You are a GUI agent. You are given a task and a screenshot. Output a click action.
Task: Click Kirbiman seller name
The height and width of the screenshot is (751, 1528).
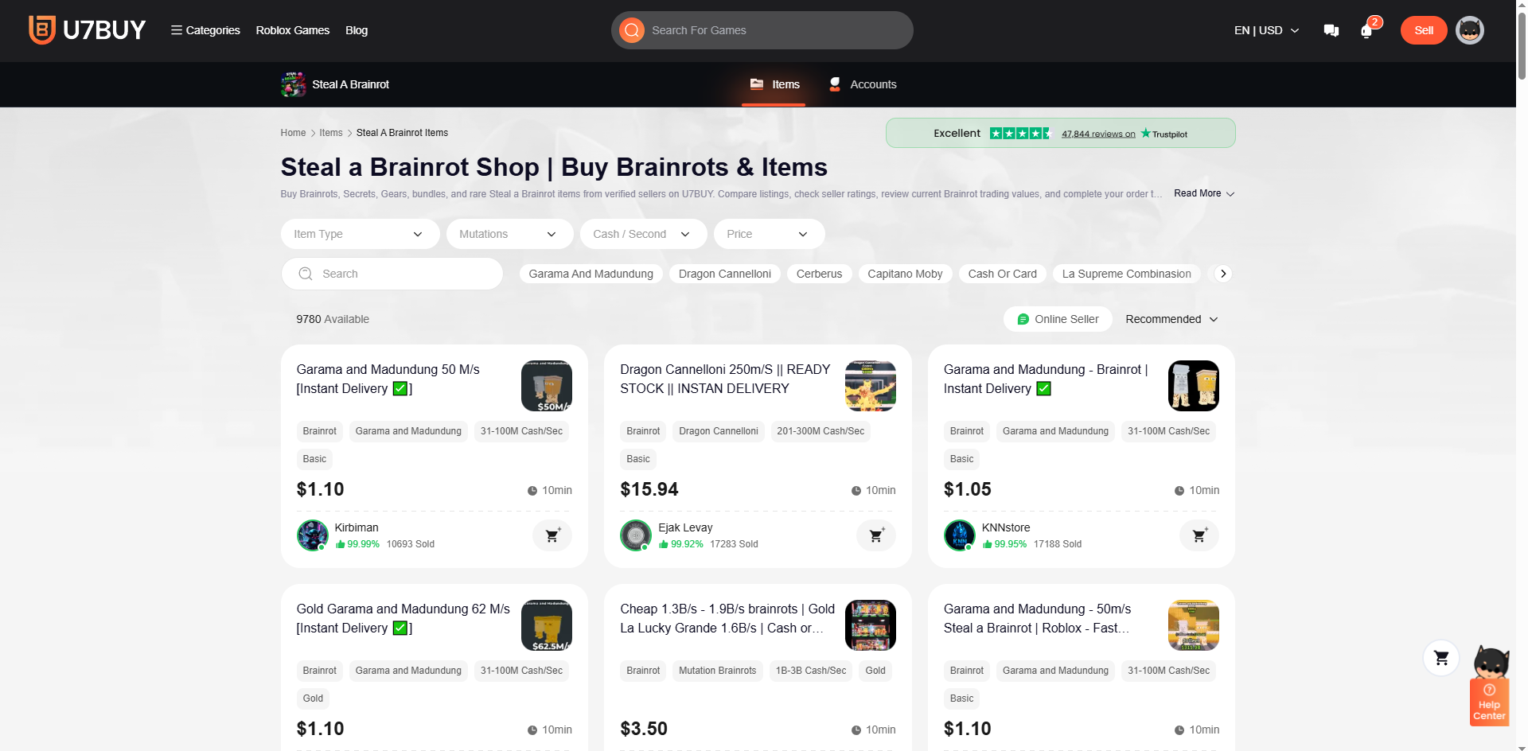point(357,527)
